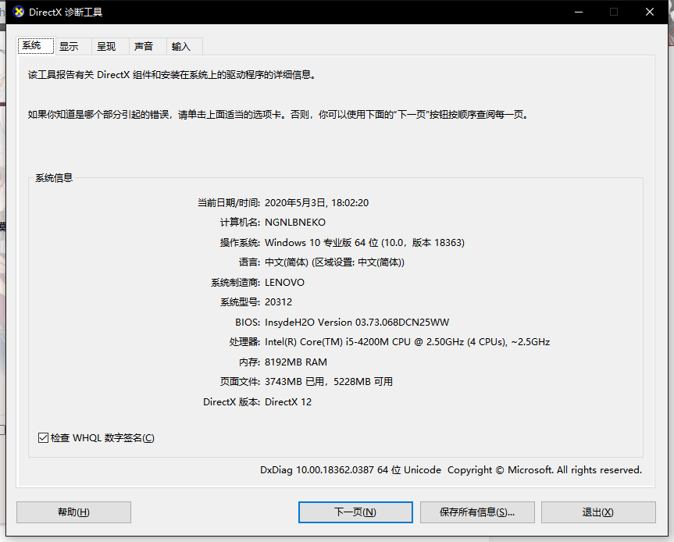The image size is (674, 542).
Task: Switch to the 显示 tab
Action: click(x=73, y=46)
